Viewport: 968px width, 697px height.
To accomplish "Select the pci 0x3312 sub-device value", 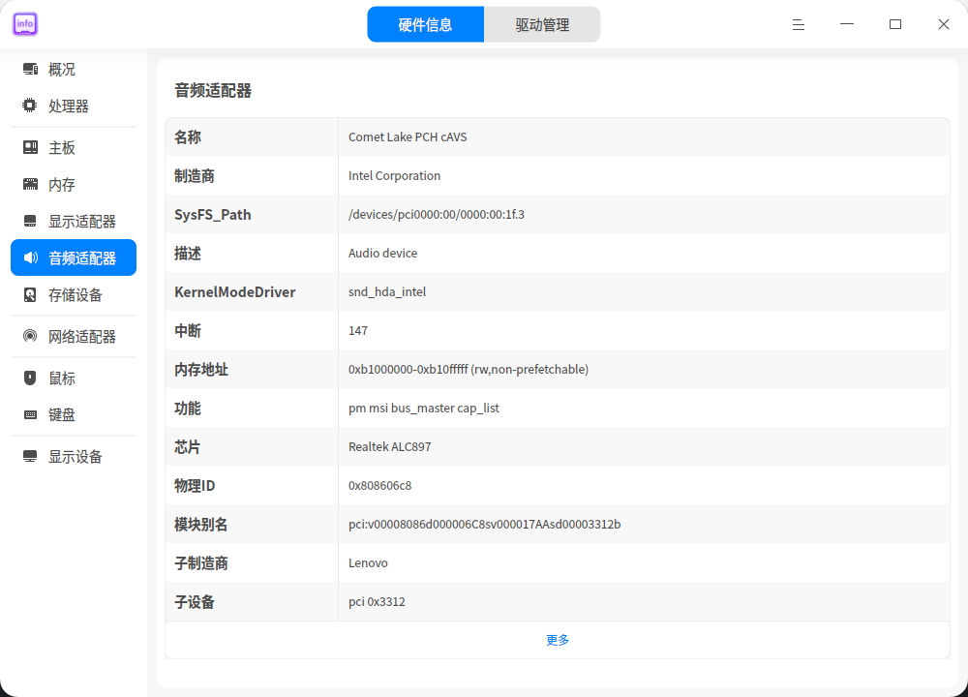I will pos(377,602).
